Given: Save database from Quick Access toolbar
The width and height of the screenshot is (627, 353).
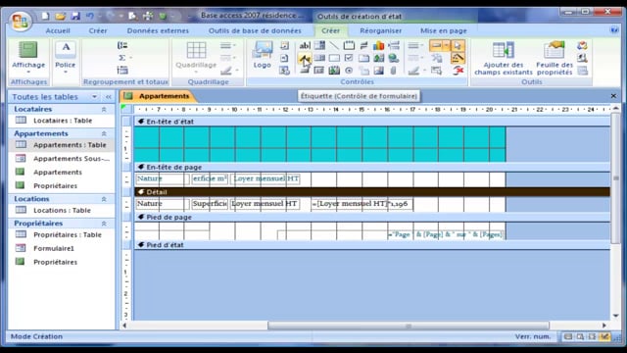Looking at the screenshot, I should click(x=75, y=16).
